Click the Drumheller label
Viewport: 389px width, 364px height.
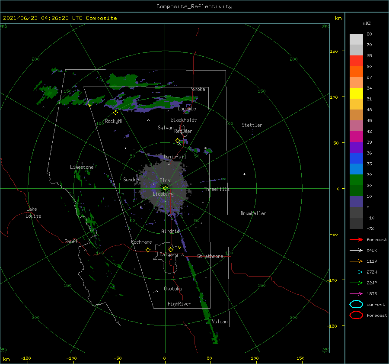(x=253, y=213)
